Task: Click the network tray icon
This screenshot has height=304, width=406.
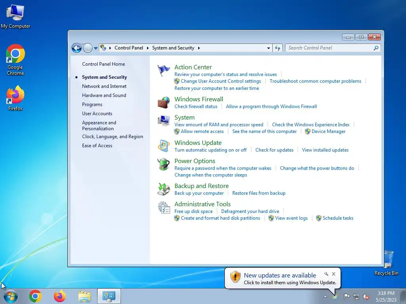Action: click(x=356, y=296)
